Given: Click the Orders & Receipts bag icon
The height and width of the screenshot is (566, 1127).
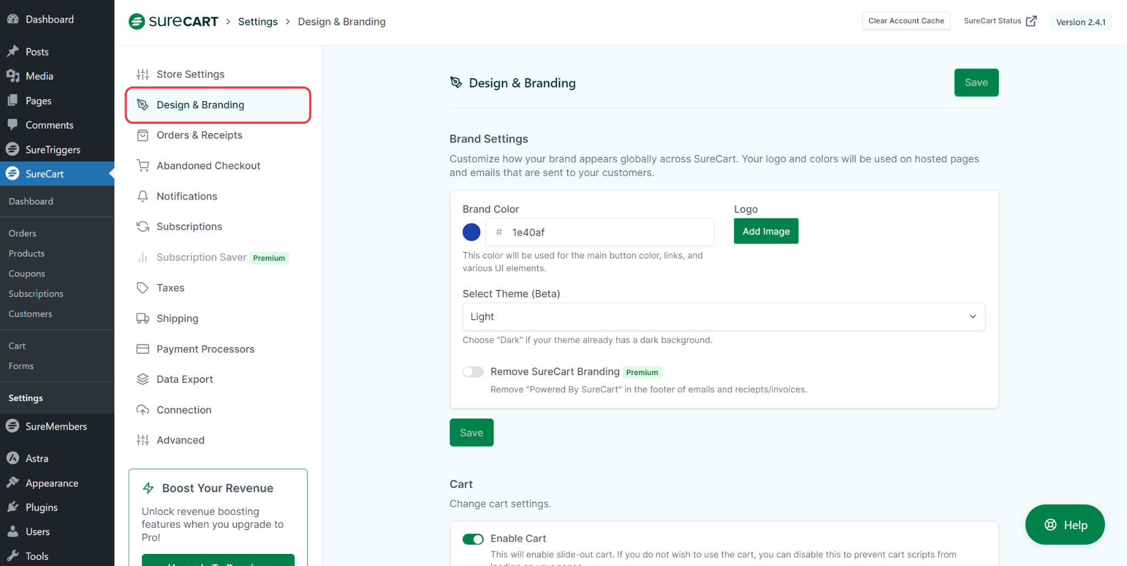Looking at the screenshot, I should pyautogui.click(x=143, y=135).
